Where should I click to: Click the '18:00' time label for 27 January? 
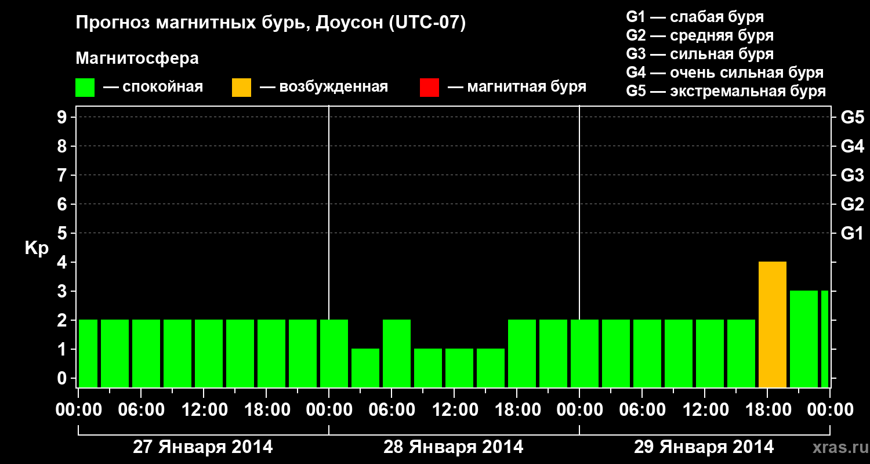click(x=266, y=410)
